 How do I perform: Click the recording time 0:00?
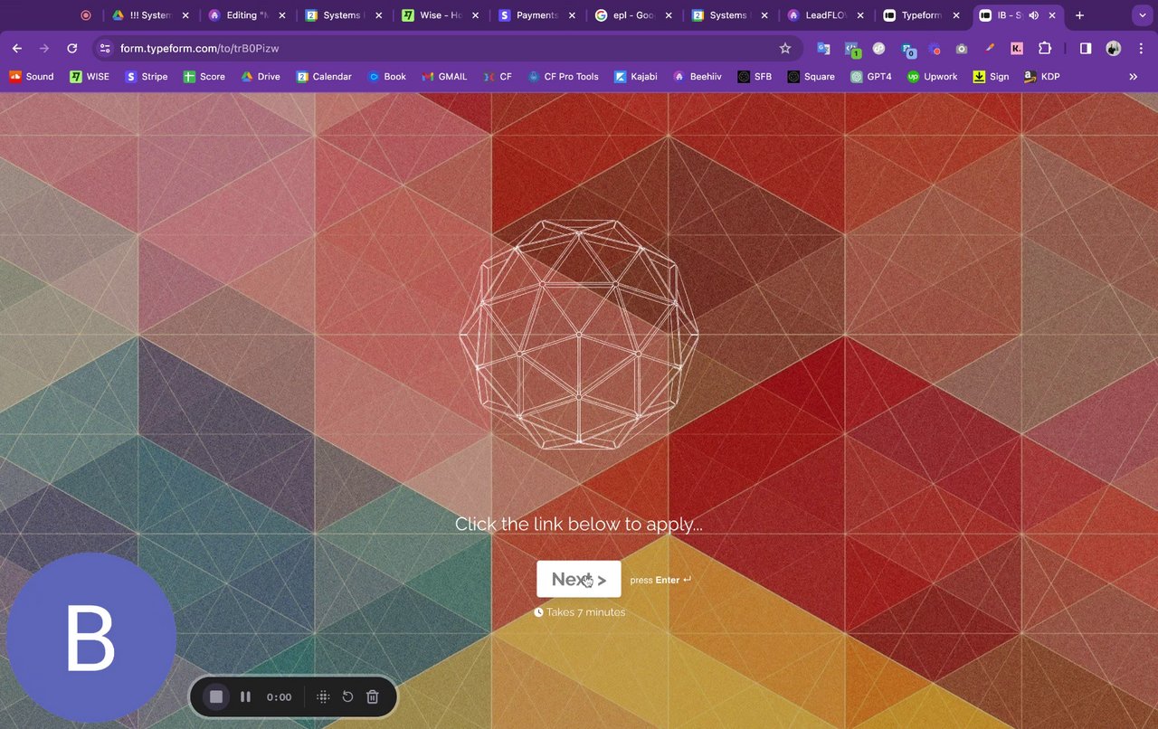(x=279, y=697)
